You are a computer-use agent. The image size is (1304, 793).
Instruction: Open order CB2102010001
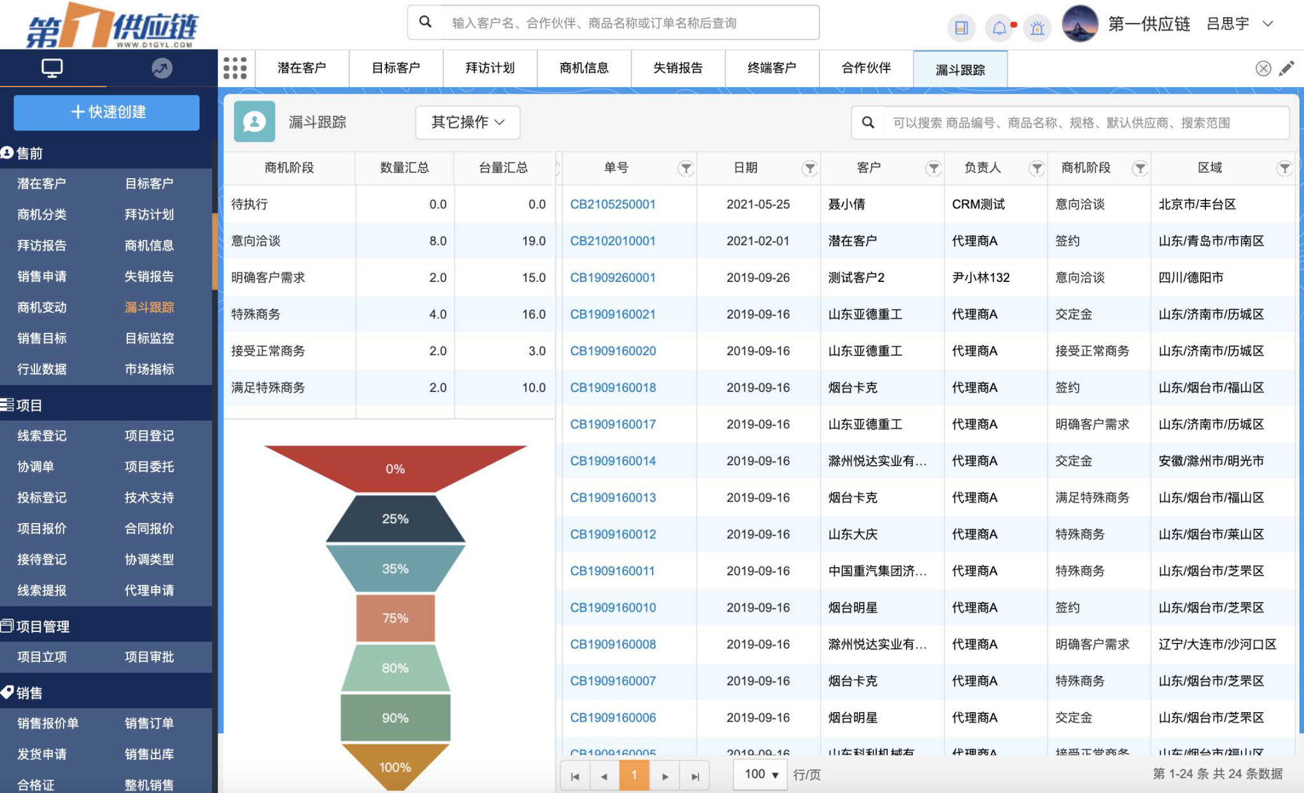pyautogui.click(x=613, y=241)
